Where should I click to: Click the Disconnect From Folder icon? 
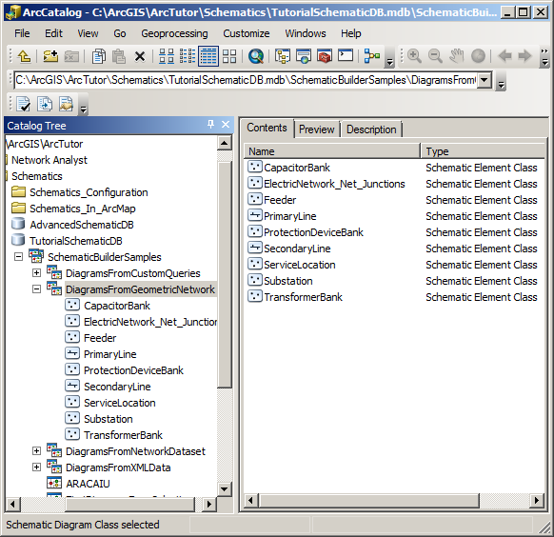click(x=71, y=56)
